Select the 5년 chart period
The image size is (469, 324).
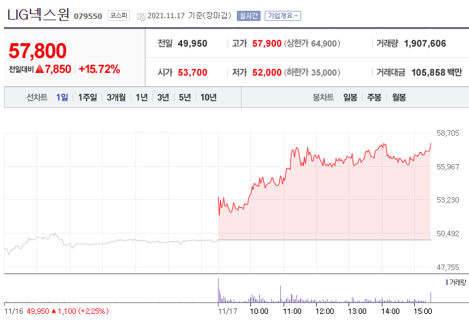tap(185, 97)
